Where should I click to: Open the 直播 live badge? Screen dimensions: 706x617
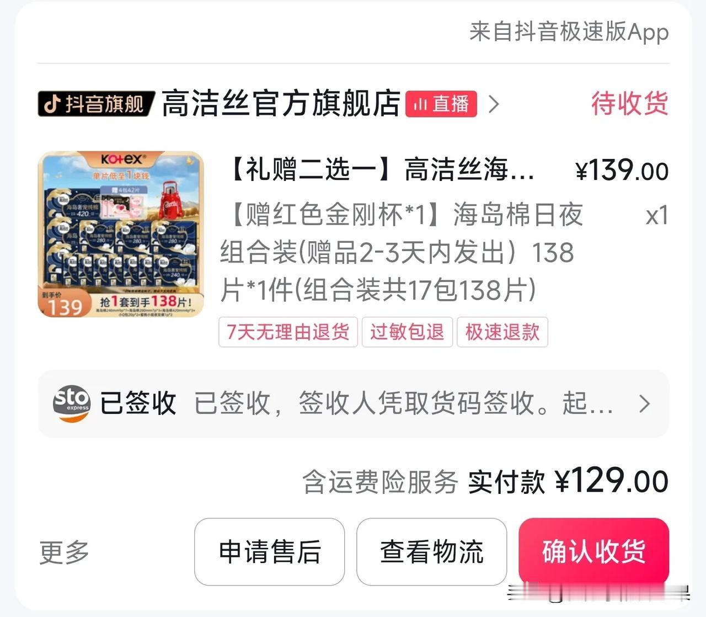tap(441, 104)
